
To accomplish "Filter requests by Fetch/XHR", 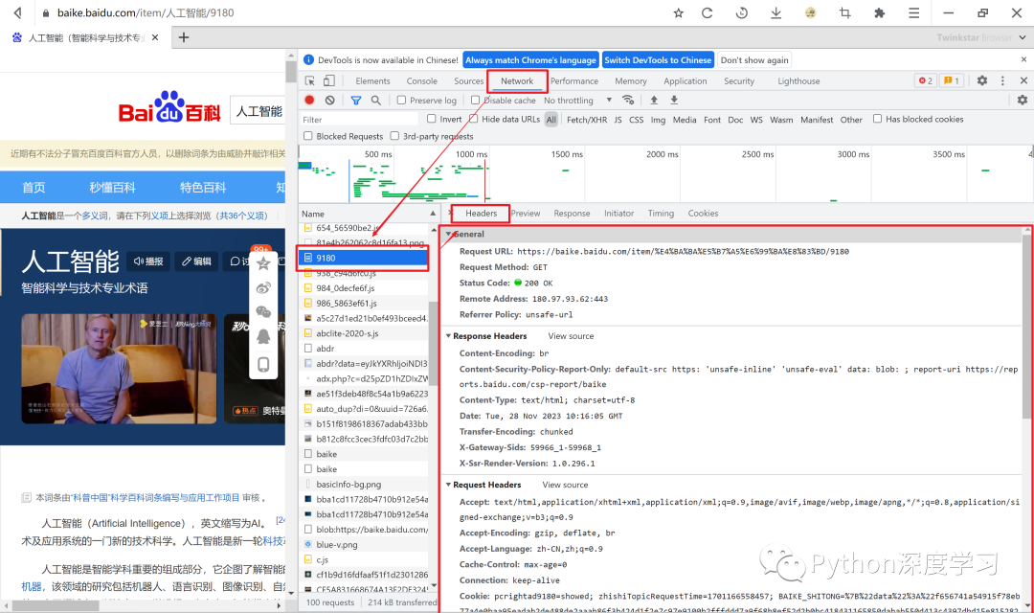I will pyautogui.click(x=587, y=120).
